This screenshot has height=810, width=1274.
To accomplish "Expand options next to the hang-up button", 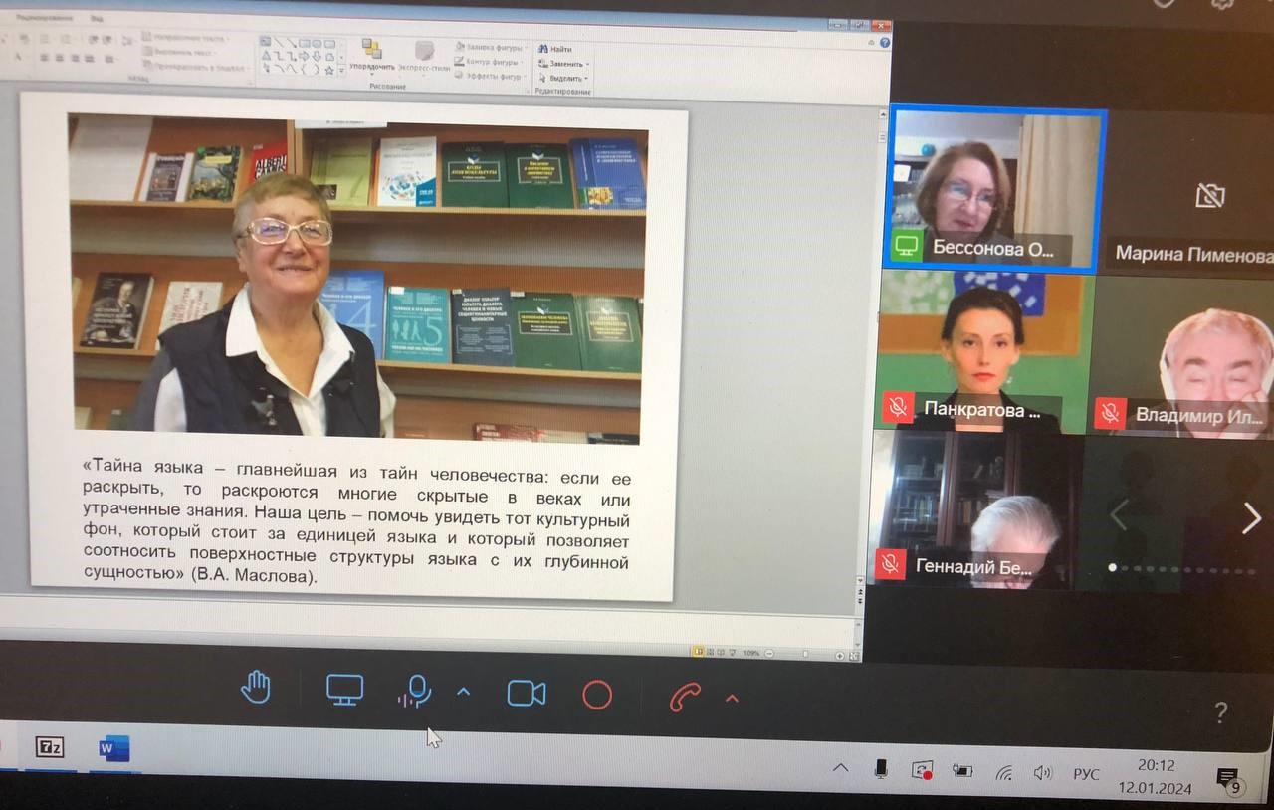I will coord(732,699).
